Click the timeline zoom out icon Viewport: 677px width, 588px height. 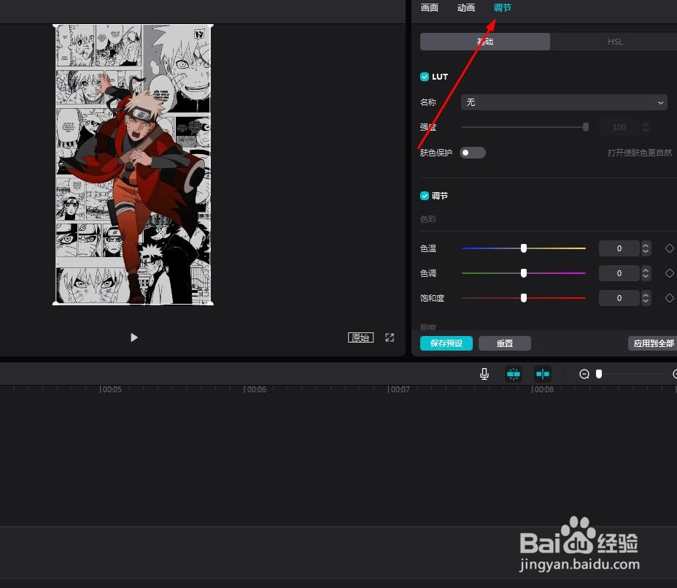coord(584,374)
